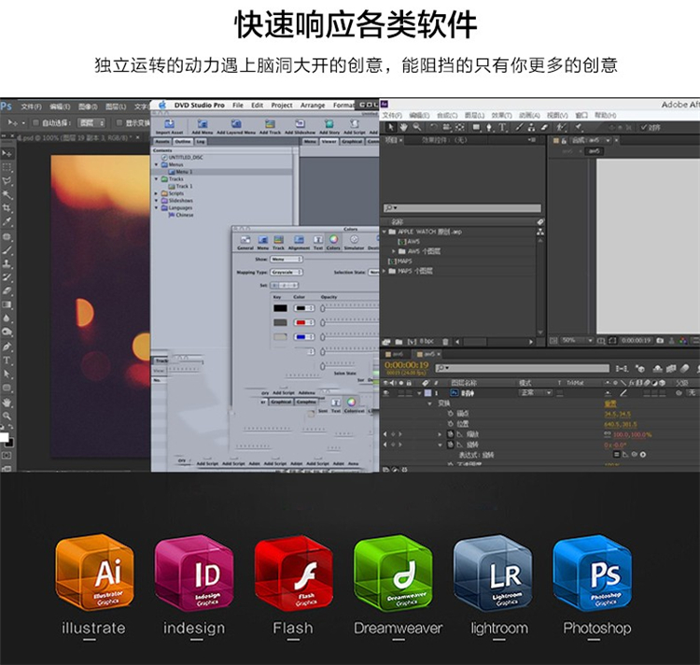Switch to the Outline tab in DVD Studio Pro
The height and width of the screenshot is (665, 700).
pos(183,141)
